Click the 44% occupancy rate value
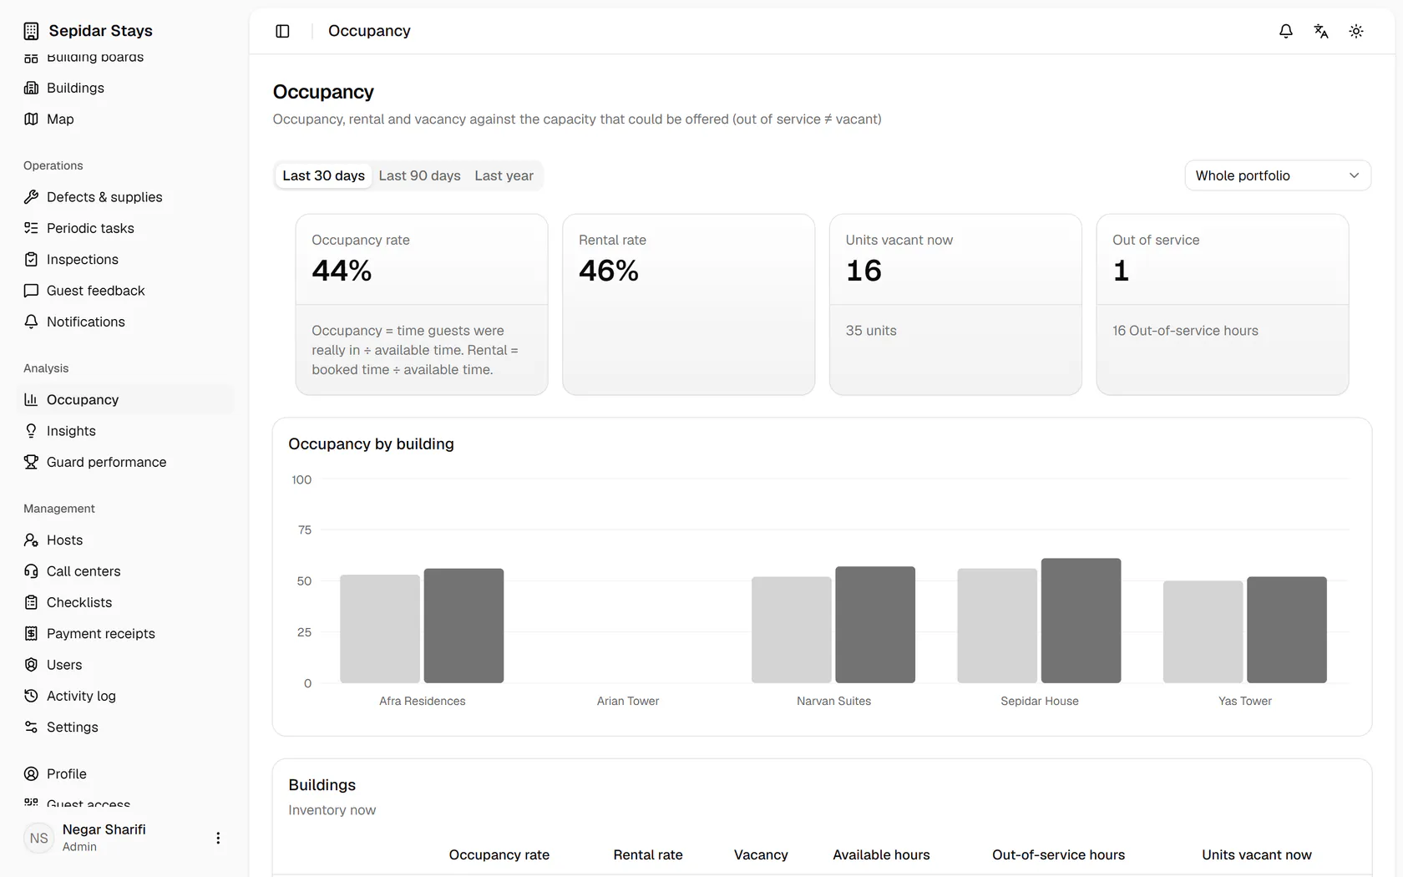Viewport: 1403px width, 877px height. coord(342,271)
